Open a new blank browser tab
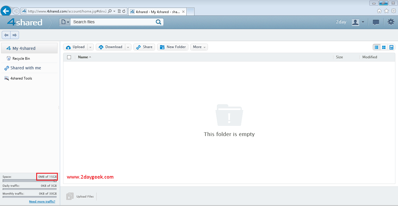 pos(190,12)
